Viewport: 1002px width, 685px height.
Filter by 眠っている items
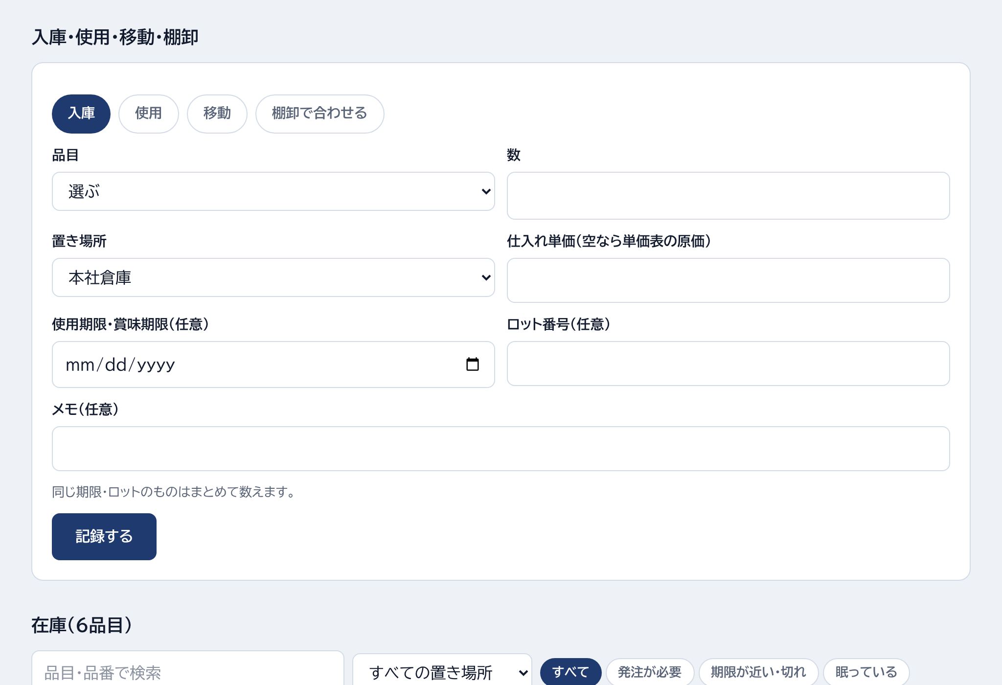point(866,672)
